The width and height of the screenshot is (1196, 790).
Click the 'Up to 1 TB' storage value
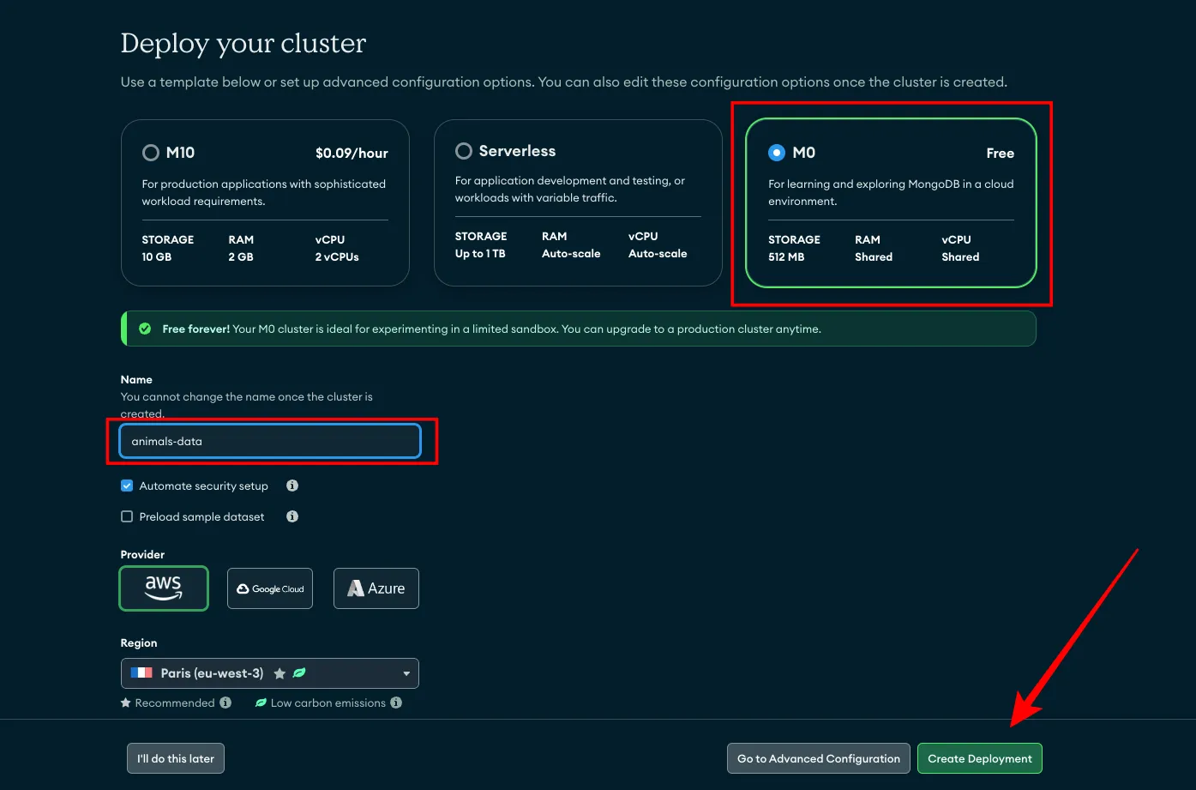480,253
